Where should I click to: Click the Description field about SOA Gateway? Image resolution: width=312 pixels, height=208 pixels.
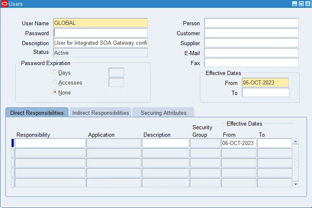100,43
